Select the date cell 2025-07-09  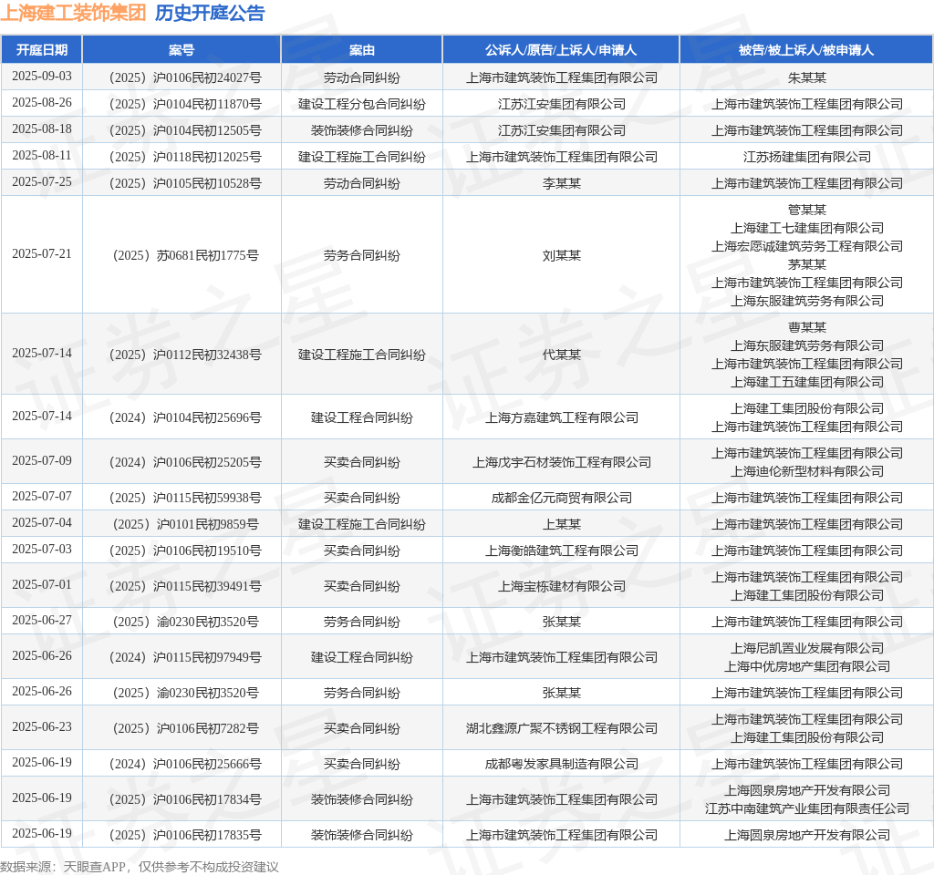(x=42, y=460)
